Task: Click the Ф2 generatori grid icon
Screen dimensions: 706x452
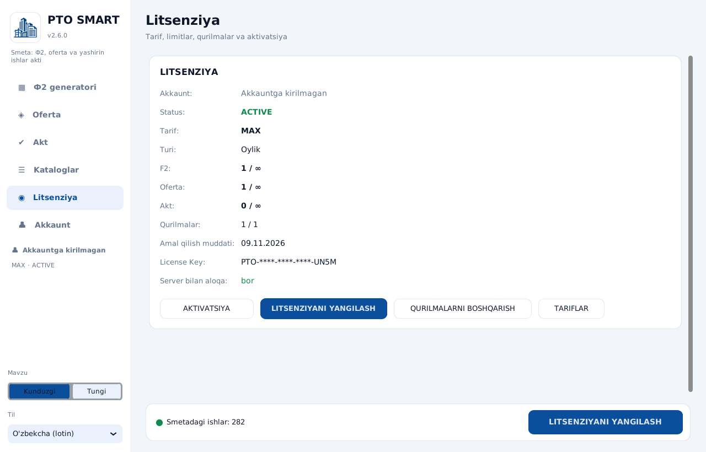Action: [x=22, y=87]
